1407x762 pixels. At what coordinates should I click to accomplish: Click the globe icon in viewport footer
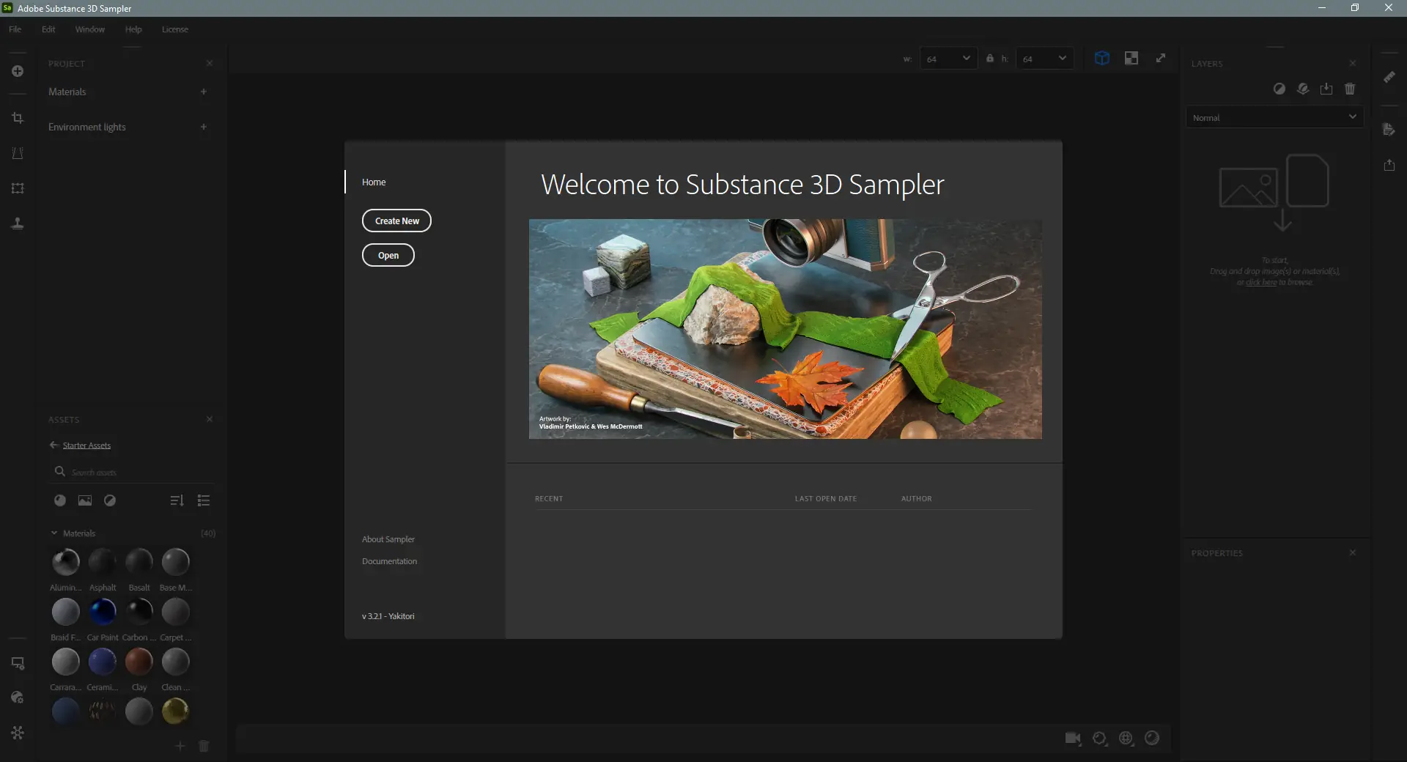[1126, 739]
